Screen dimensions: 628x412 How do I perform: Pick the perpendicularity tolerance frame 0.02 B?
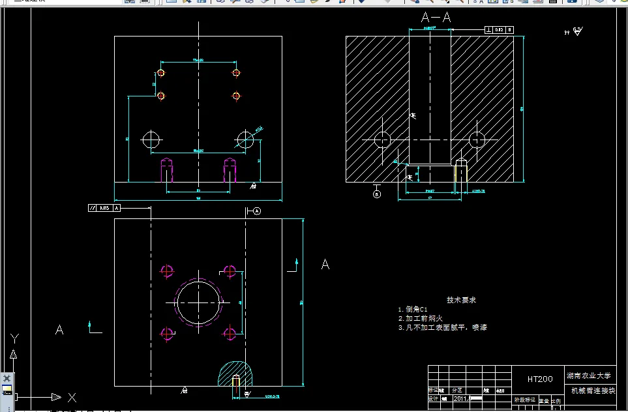click(499, 29)
